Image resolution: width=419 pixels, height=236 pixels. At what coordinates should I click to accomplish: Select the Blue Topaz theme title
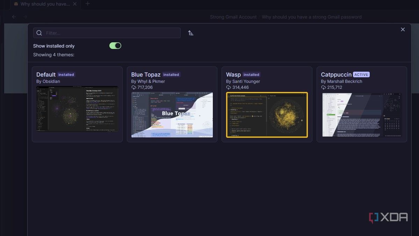click(146, 74)
